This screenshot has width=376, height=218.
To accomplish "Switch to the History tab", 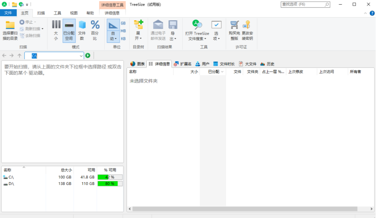I will [x=267, y=64].
